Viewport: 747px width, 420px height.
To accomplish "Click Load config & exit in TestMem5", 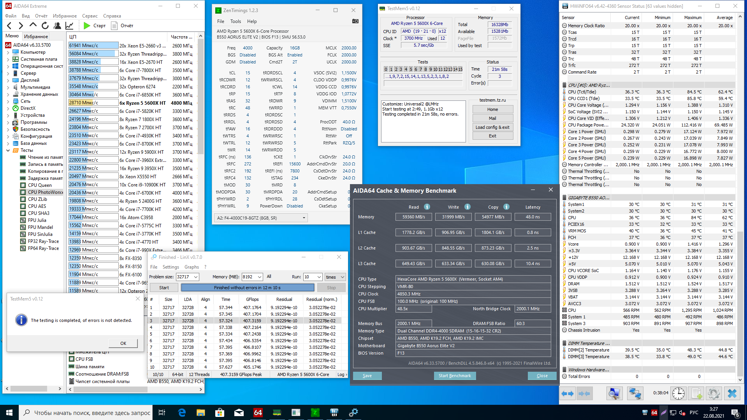I will click(x=492, y=127).
